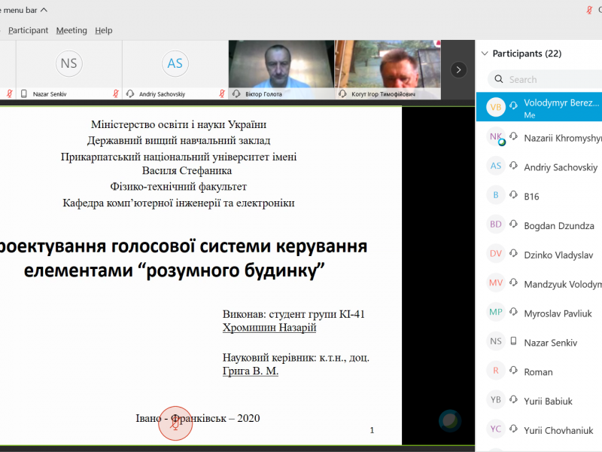
Task: Click the red muted microphone circle on slide
Action: pos(175,423)
